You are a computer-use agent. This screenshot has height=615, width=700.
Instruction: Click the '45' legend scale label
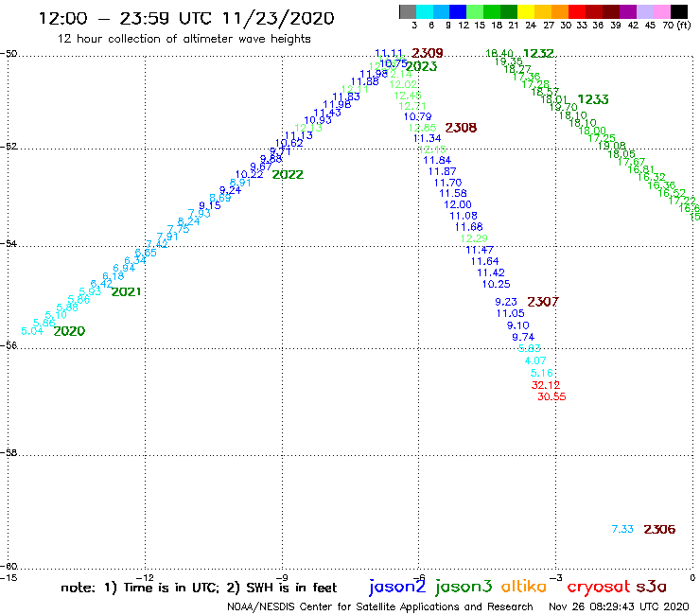650,25
